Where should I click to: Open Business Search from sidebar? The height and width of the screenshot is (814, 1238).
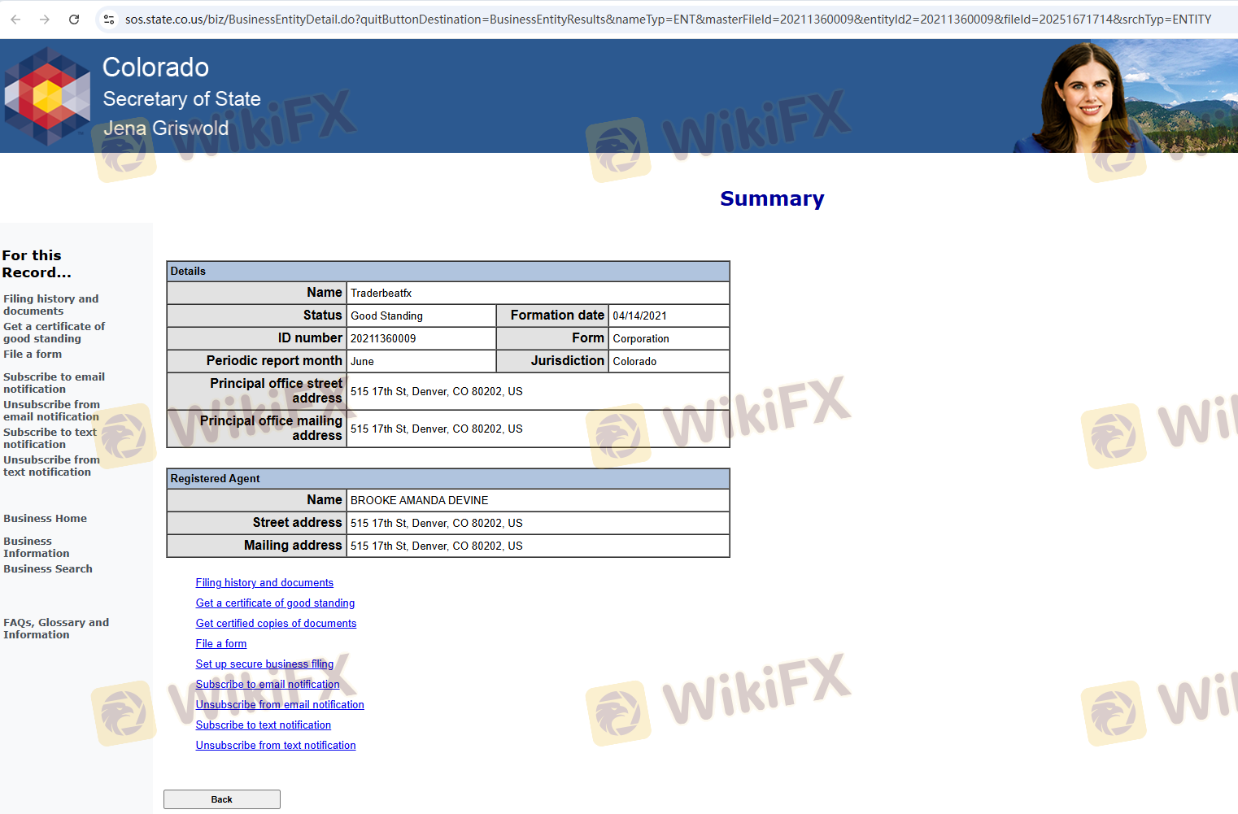(48, 569)
